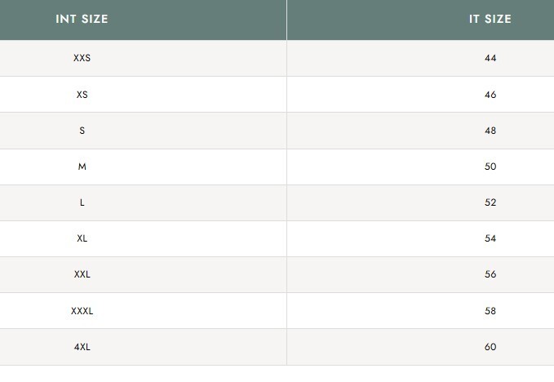Click IT size 44 value
Viewport: 554px width, 382px height.
[490, 58]
